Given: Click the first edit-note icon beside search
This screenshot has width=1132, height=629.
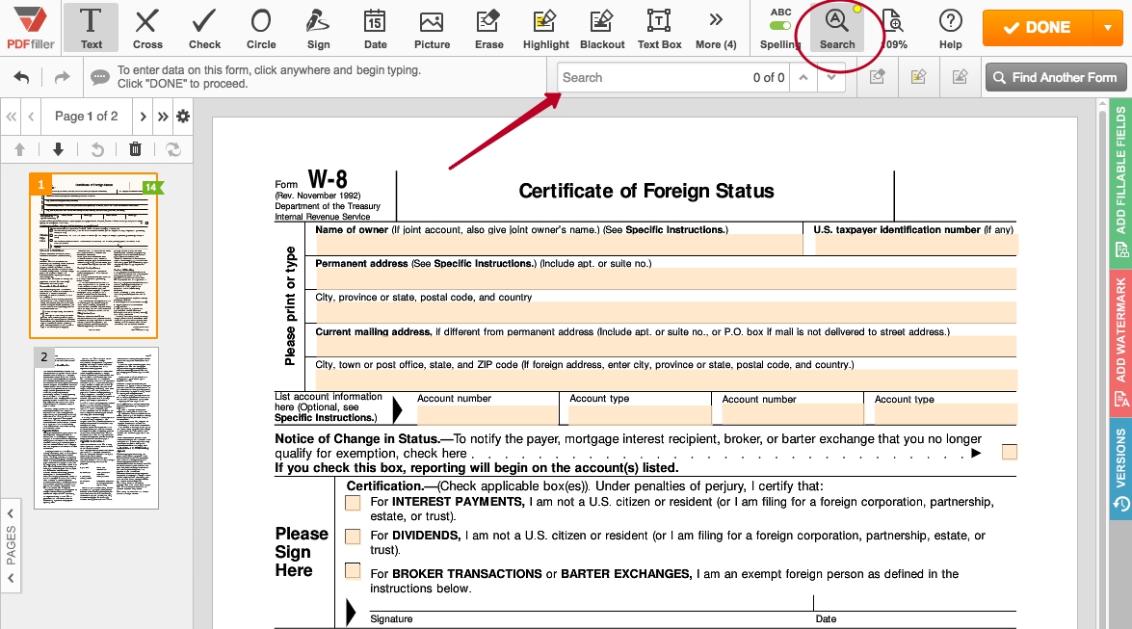Looking at the screenshot, I should pyautogui.click(x=877, y=77).
